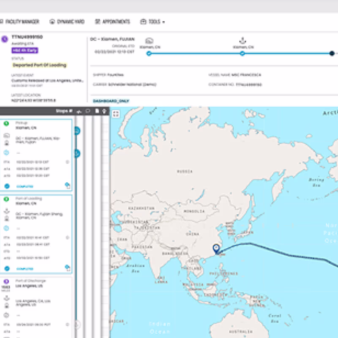Click the blue shipment progress bar endpoint
The width and height of the screenshot is (338, 338).
332,53
